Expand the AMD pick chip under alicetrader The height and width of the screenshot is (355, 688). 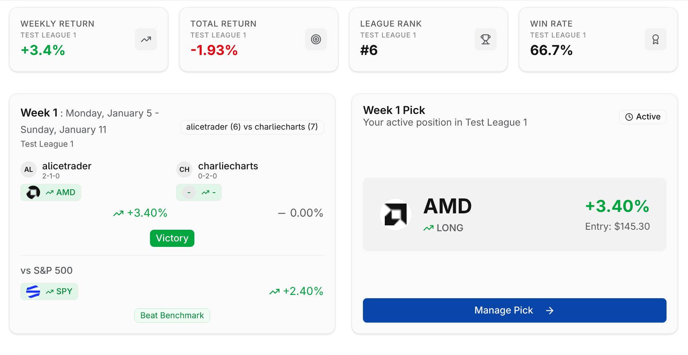(51, 192)
